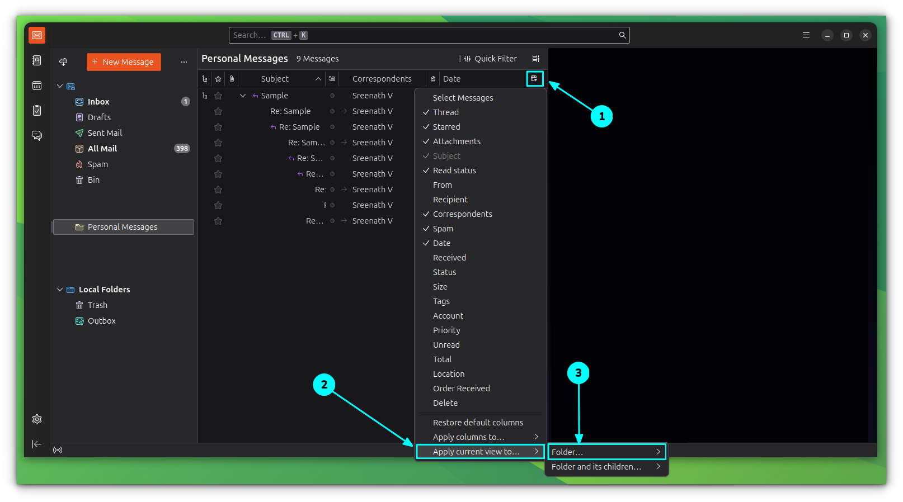903x502 pixels.
Task: Click the Get Messages cloud icon
Action: click(x=63, y=62)
